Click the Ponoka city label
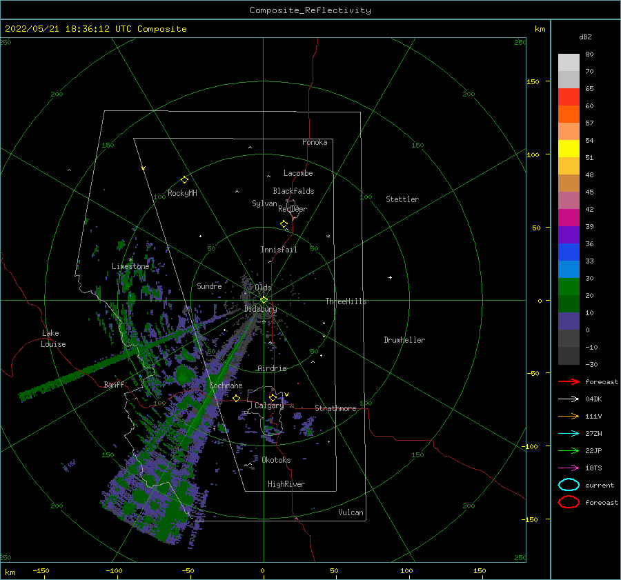Screen dimensions: 621x580 (315, 142)
